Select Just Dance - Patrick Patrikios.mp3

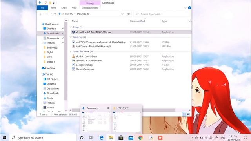(x=93, y=46)
